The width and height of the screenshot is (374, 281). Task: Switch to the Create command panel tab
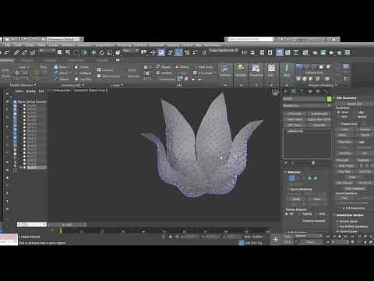286,91
